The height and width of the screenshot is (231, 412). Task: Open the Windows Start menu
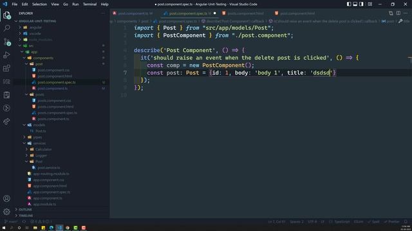(x=4, y=228)
